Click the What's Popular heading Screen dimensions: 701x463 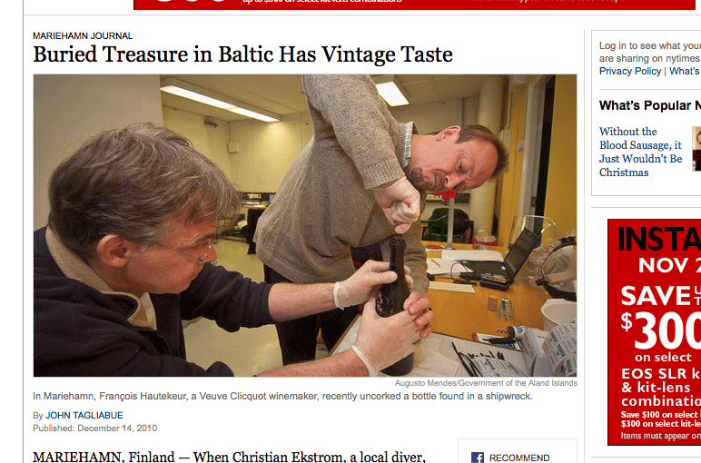(650, 105)
